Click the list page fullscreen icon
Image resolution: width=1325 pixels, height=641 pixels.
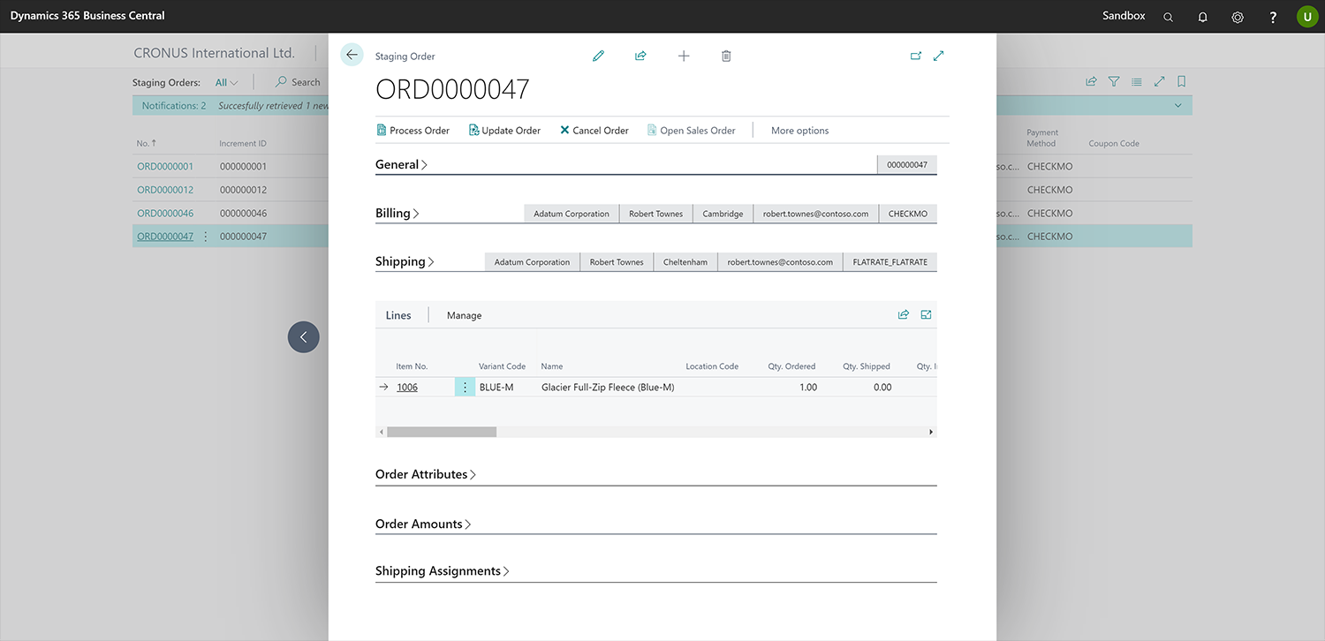1159,81
